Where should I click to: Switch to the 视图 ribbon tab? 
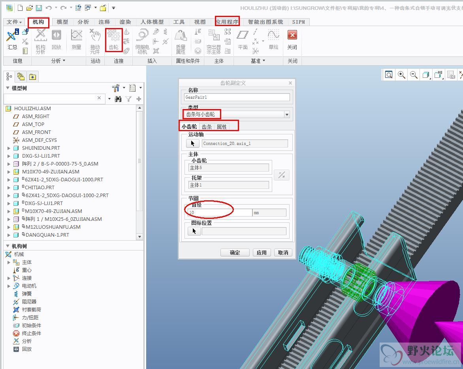pyautogui.click(x=200, y=22)
